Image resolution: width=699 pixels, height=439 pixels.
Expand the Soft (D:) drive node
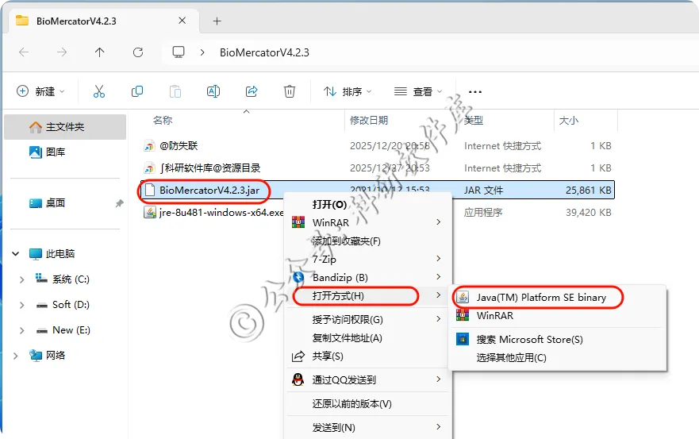[x=21, y=305]
